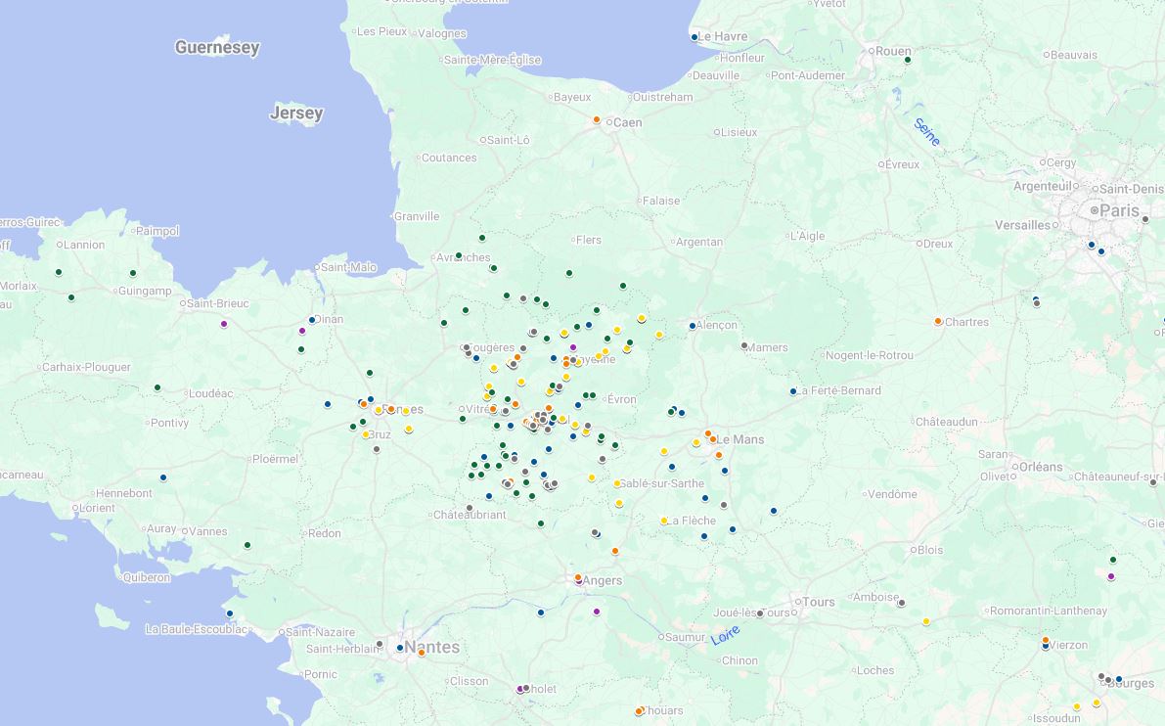Select the Paris city label
This screenshot has height=726, width=1165.
pos(1119,211)
